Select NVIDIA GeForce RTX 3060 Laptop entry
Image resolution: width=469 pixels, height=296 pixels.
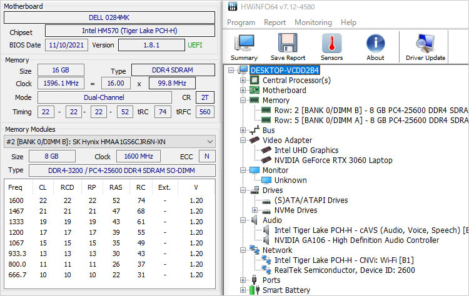pyautogui.click(x=333, y=160)
